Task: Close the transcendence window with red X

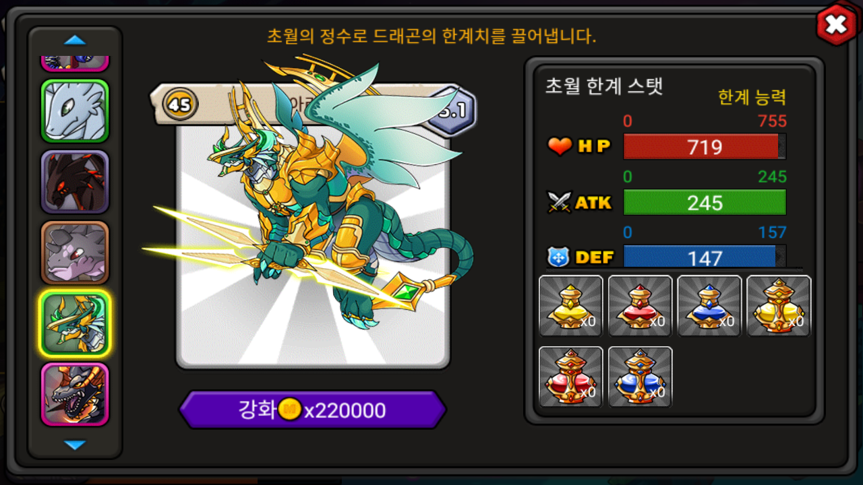Action: pos(836,25)
